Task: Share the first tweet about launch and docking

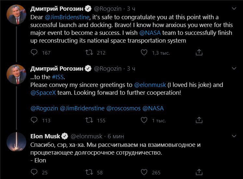Action: [x=199, y=52]
